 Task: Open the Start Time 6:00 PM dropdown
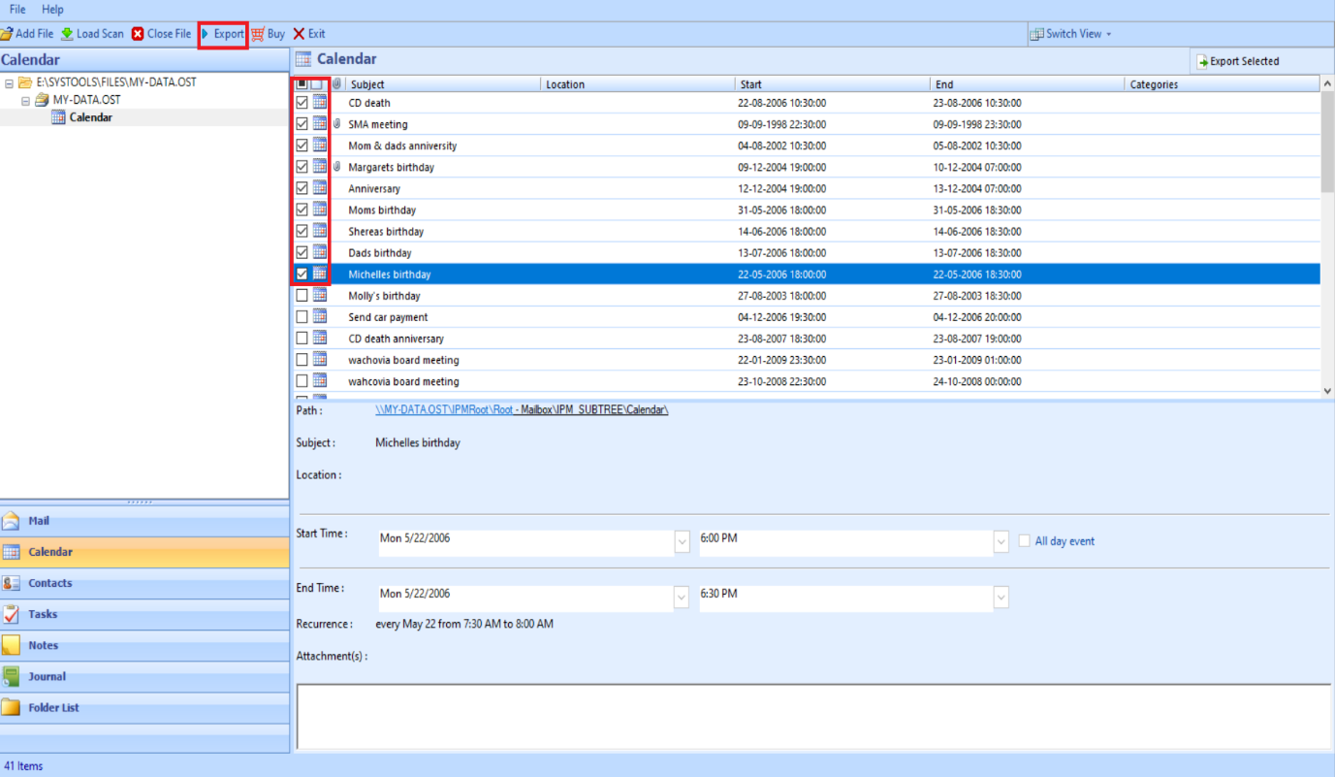coord(1001,542)
